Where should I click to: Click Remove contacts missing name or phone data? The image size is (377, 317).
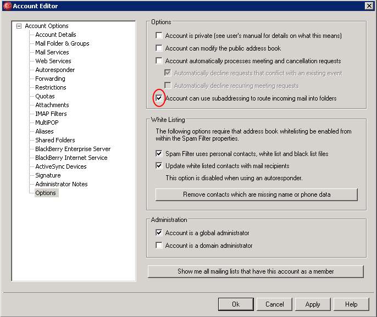tap(257, 194)
